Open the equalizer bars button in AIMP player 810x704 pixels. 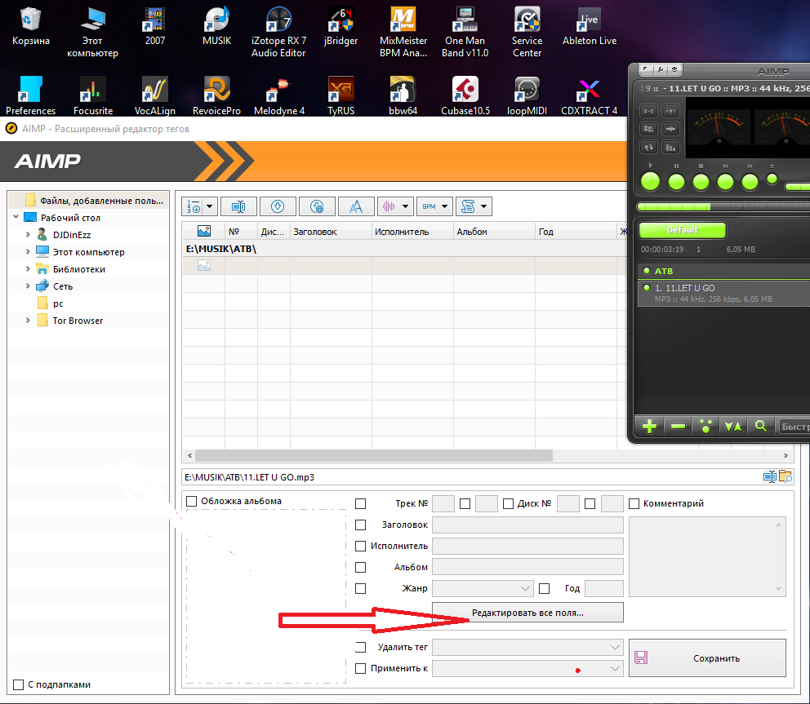point(670,148)
